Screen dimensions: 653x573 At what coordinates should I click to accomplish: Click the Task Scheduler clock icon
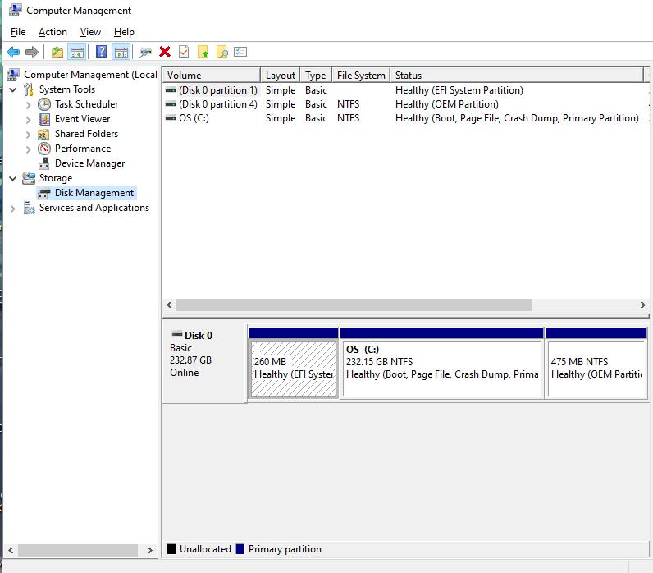tap(44, 104)
